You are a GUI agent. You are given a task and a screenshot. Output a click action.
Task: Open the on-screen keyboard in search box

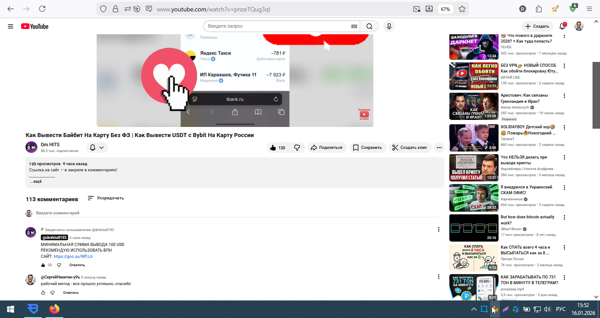354,26
